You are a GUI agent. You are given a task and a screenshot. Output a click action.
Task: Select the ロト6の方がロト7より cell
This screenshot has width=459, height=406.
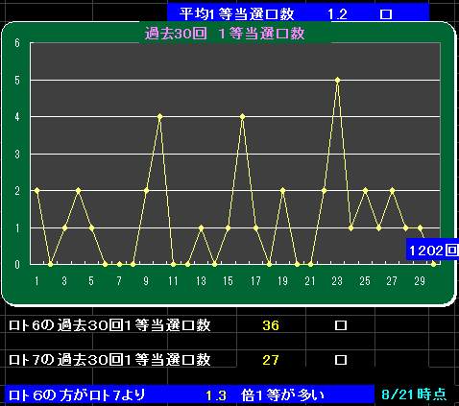click(77, 395)
